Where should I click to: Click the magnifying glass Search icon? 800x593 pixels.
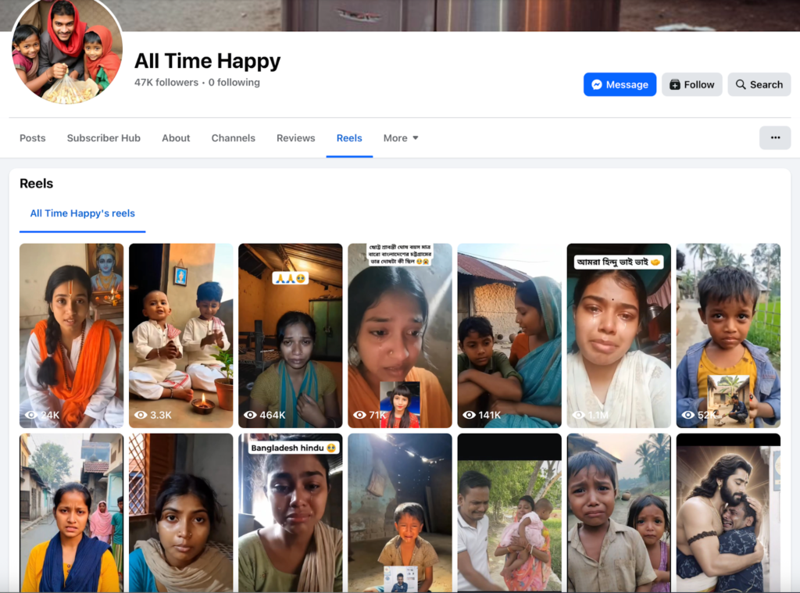[x=741, y=84]
